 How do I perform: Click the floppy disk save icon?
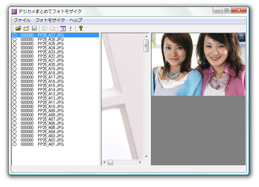pyautogui.click(x=34, y=29)
